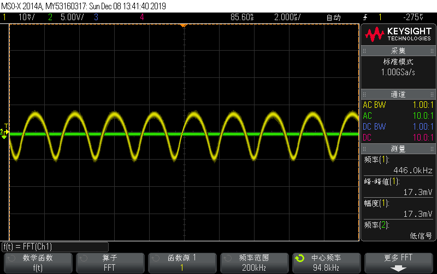
Task: Select the 算子 FFT operator softkey
Action: (x=110, y=263)
